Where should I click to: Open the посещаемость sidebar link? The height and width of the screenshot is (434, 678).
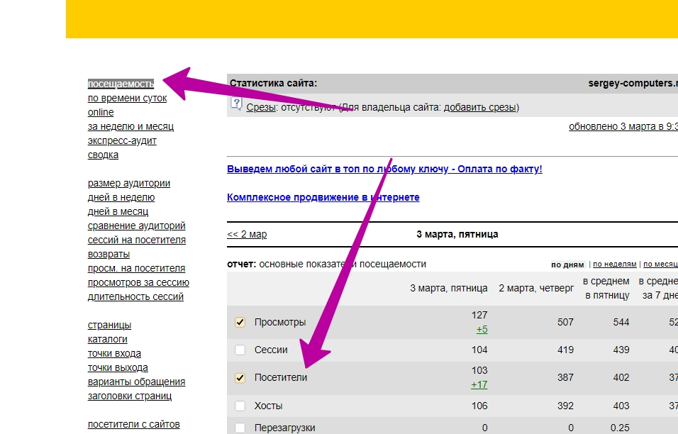point(121,84)
